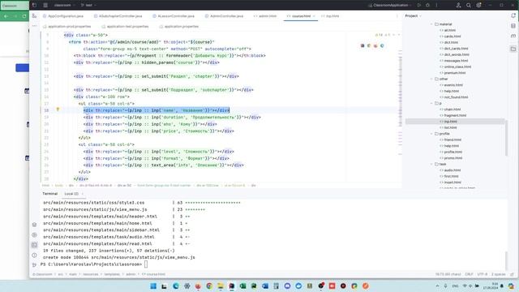
Task: Open the application-prod.properties tab
Action: [x=67, y=27]
